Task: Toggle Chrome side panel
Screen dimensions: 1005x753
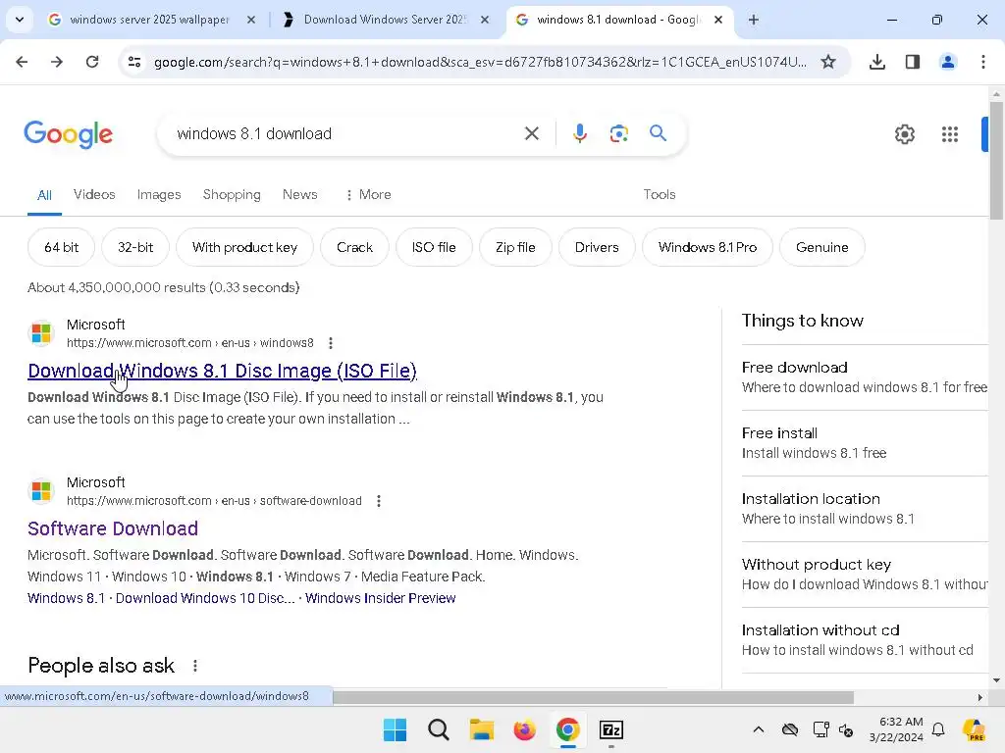Action: pos(913,62)
